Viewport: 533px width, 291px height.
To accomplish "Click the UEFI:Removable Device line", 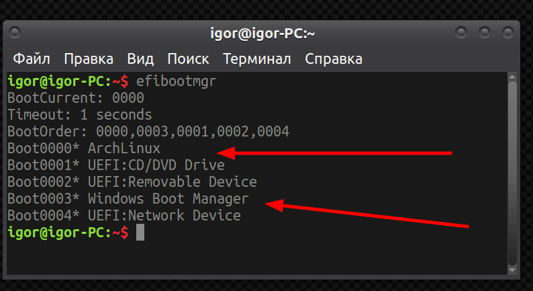I will pos(132,182).
